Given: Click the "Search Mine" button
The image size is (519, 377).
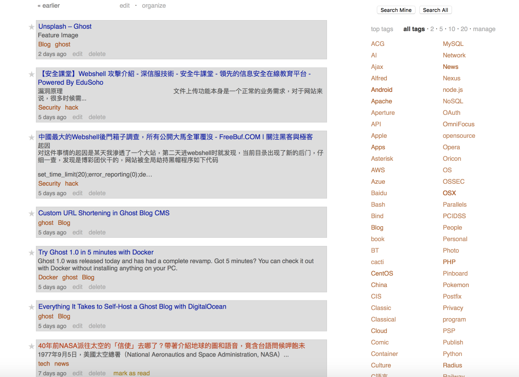Looking at the screenshot, I should 396,10.
